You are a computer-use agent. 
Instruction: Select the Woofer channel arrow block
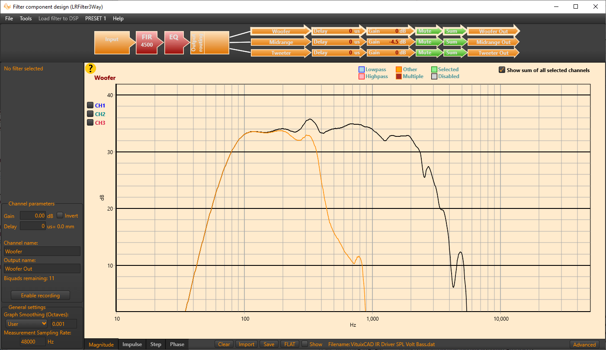(281, 31)
